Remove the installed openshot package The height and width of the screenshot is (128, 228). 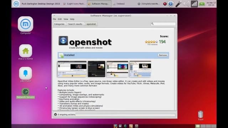(x=163, y=55)
